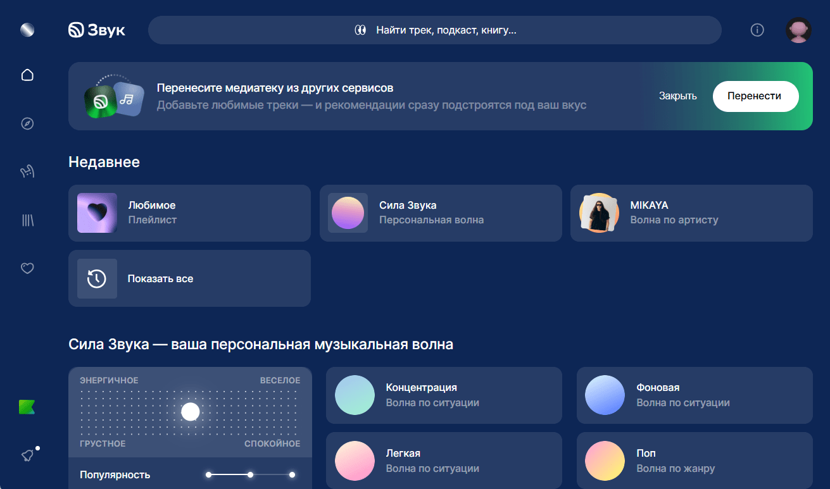Click the Звук logo

pos(97,30)
